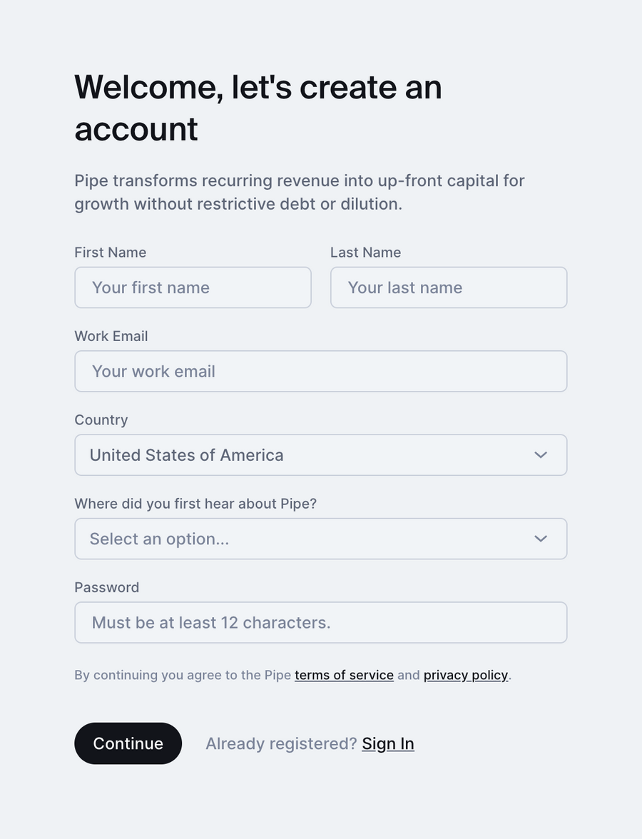Screen dimensions: 642x839
Task: Open the 'Where did you first hear about Pipe?' dropdown
Action: 321,539
